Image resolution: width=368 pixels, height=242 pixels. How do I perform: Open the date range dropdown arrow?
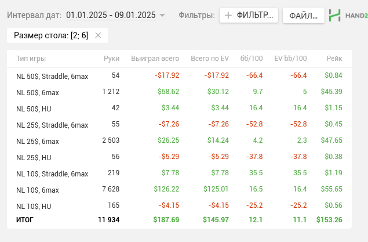click(162, 16)
